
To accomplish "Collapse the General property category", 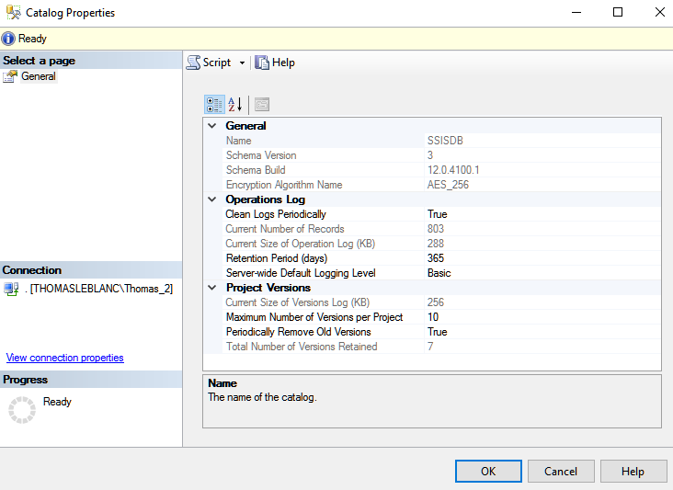I will click(x=212, y=126).
